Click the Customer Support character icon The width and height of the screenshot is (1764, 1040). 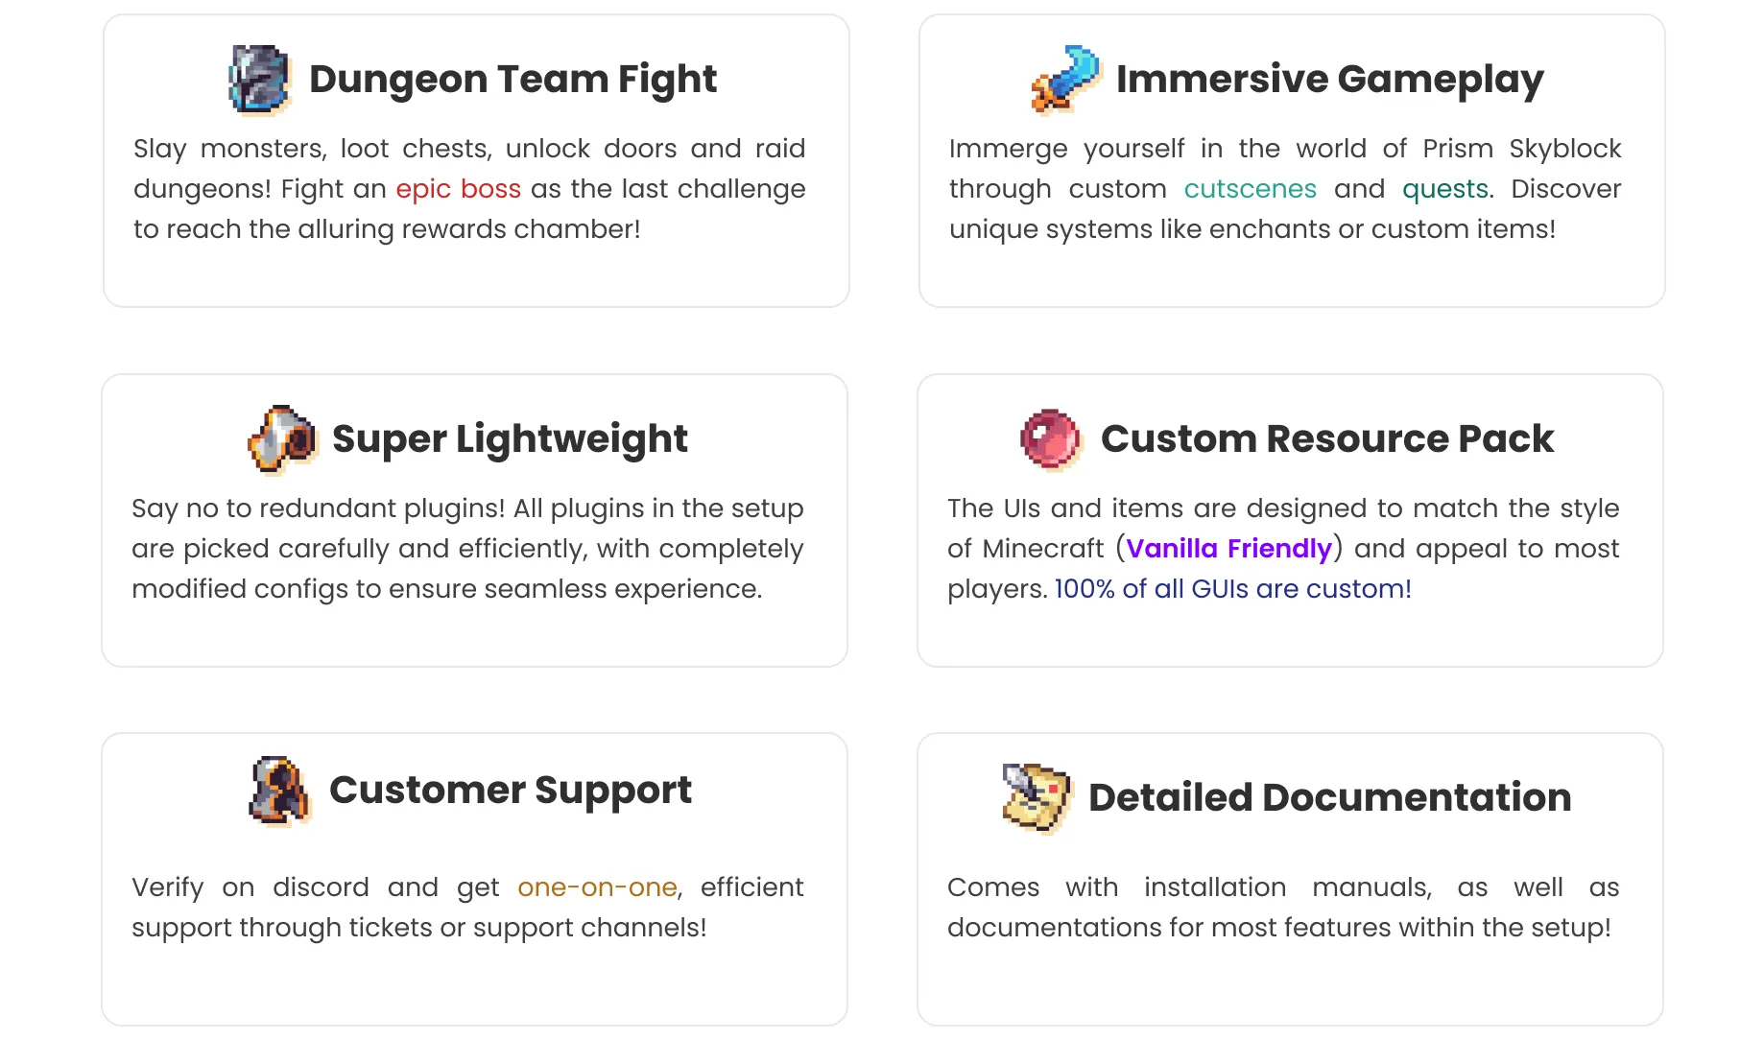point(279,792)
